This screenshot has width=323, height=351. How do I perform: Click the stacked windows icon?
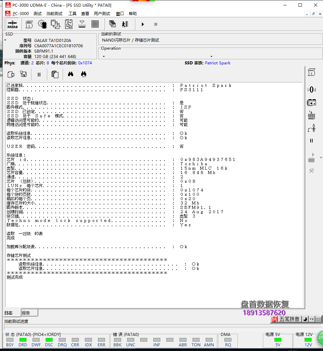pyautogui.click(x=112, y=24)
